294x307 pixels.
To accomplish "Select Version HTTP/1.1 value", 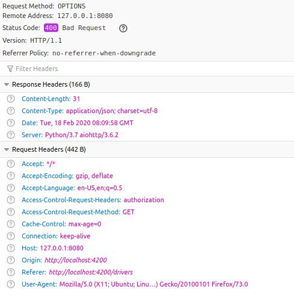I will pyautogui.click(x=46, y=40).
